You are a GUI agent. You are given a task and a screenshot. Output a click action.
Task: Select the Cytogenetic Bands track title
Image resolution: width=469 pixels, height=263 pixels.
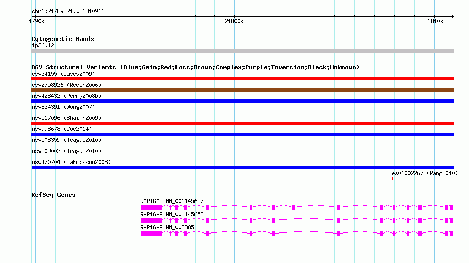tap(63, 39)
